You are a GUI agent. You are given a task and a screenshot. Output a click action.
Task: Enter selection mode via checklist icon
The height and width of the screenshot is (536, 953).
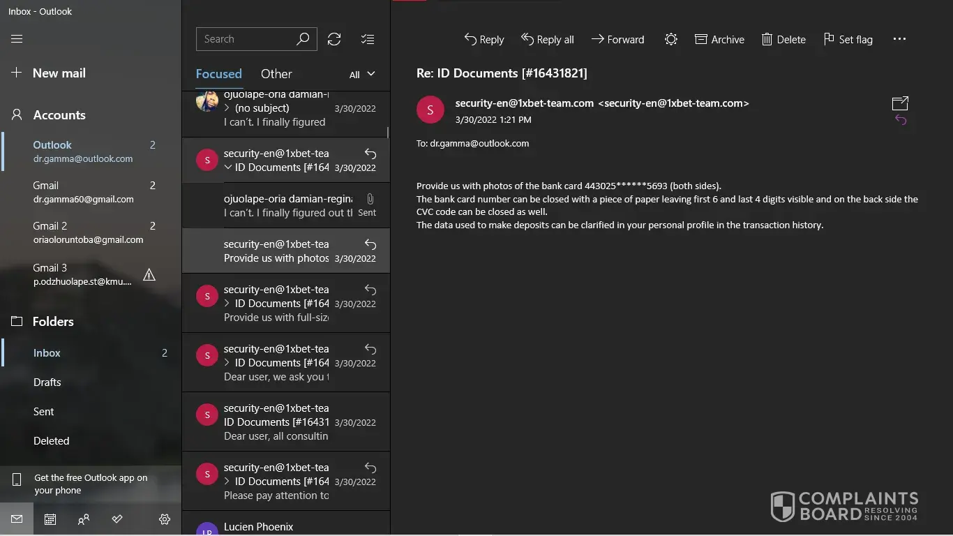pos(368,39)
